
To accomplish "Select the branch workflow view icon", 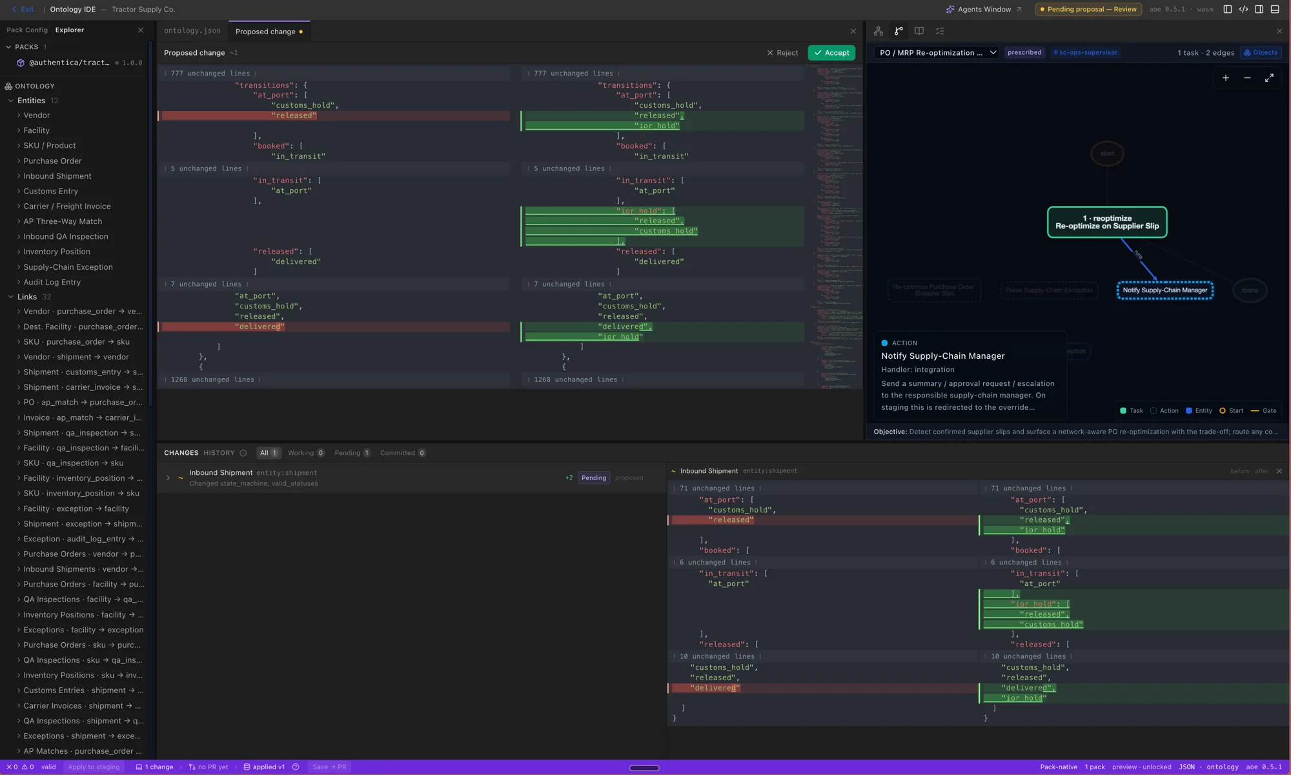I will click(899, 31).
